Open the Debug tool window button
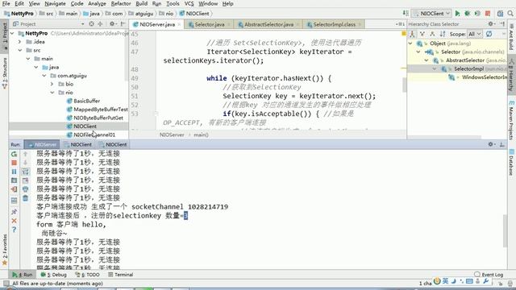This screenshot has height=290, width=516. click(x=54, y=275)
